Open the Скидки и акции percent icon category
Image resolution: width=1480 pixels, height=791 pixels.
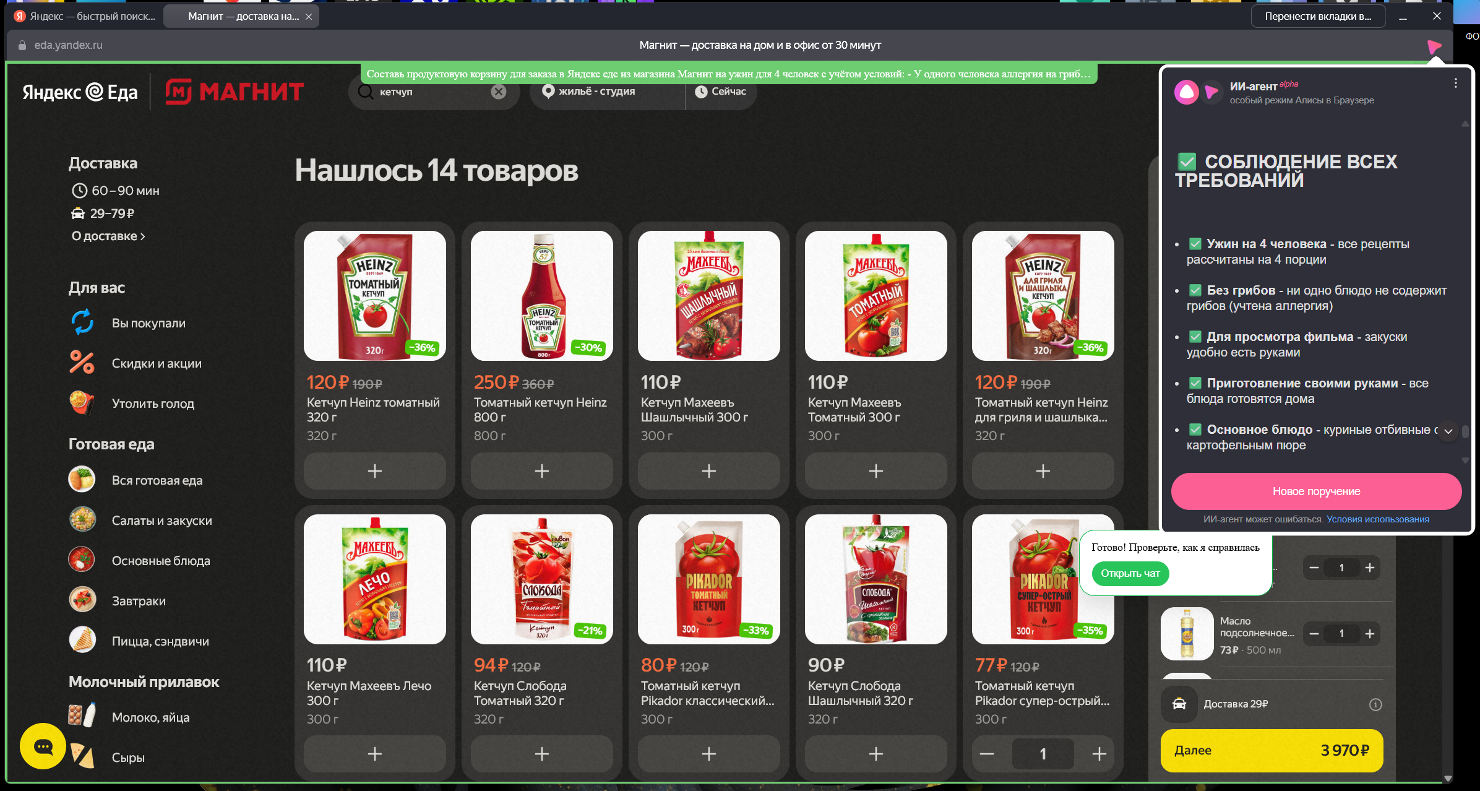82,363
